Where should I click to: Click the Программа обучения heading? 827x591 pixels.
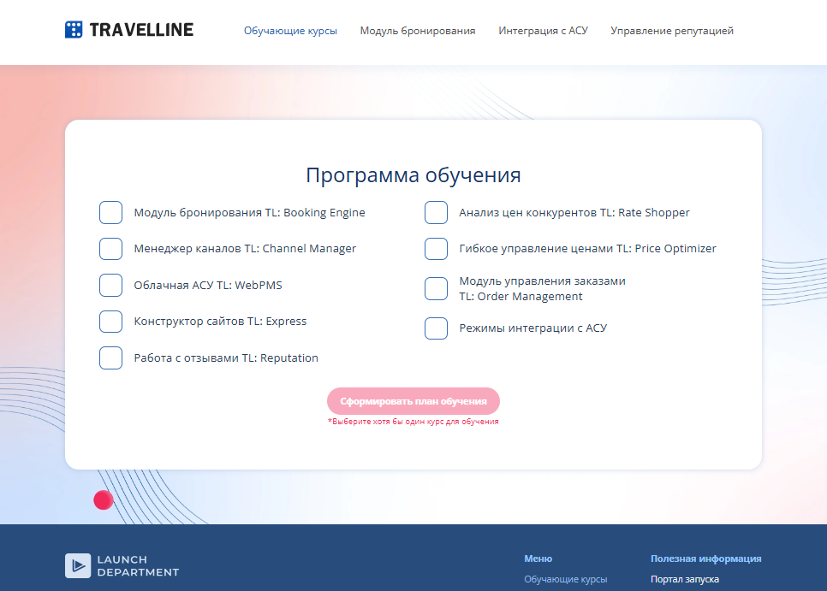point(413,174)
